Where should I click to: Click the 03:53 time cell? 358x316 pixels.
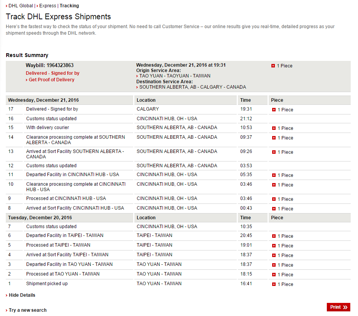click(246, 166)
